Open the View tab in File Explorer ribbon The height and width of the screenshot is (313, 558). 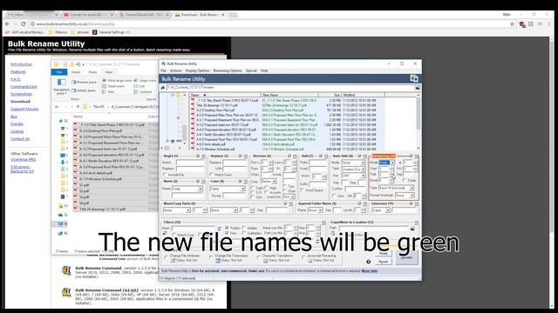pos(108,72)
